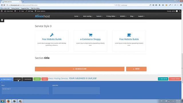This screenshot has height=103, width=183.
Task: Open Getting Started bookmark
Action: coord(15,8)
